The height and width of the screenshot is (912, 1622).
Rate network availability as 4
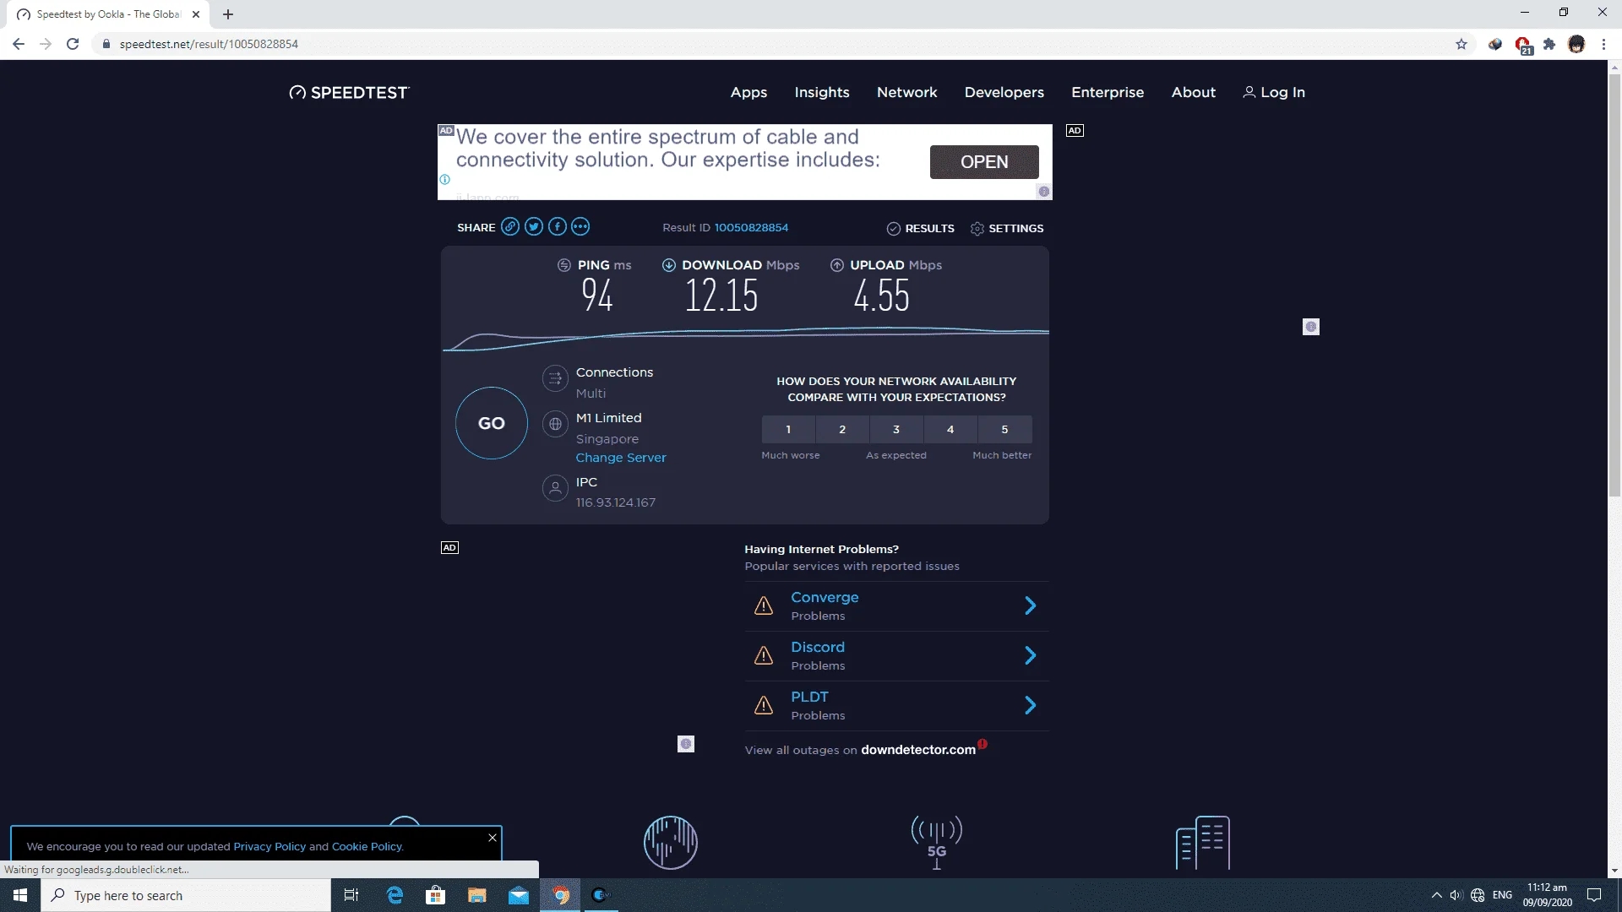coord(950,429)
